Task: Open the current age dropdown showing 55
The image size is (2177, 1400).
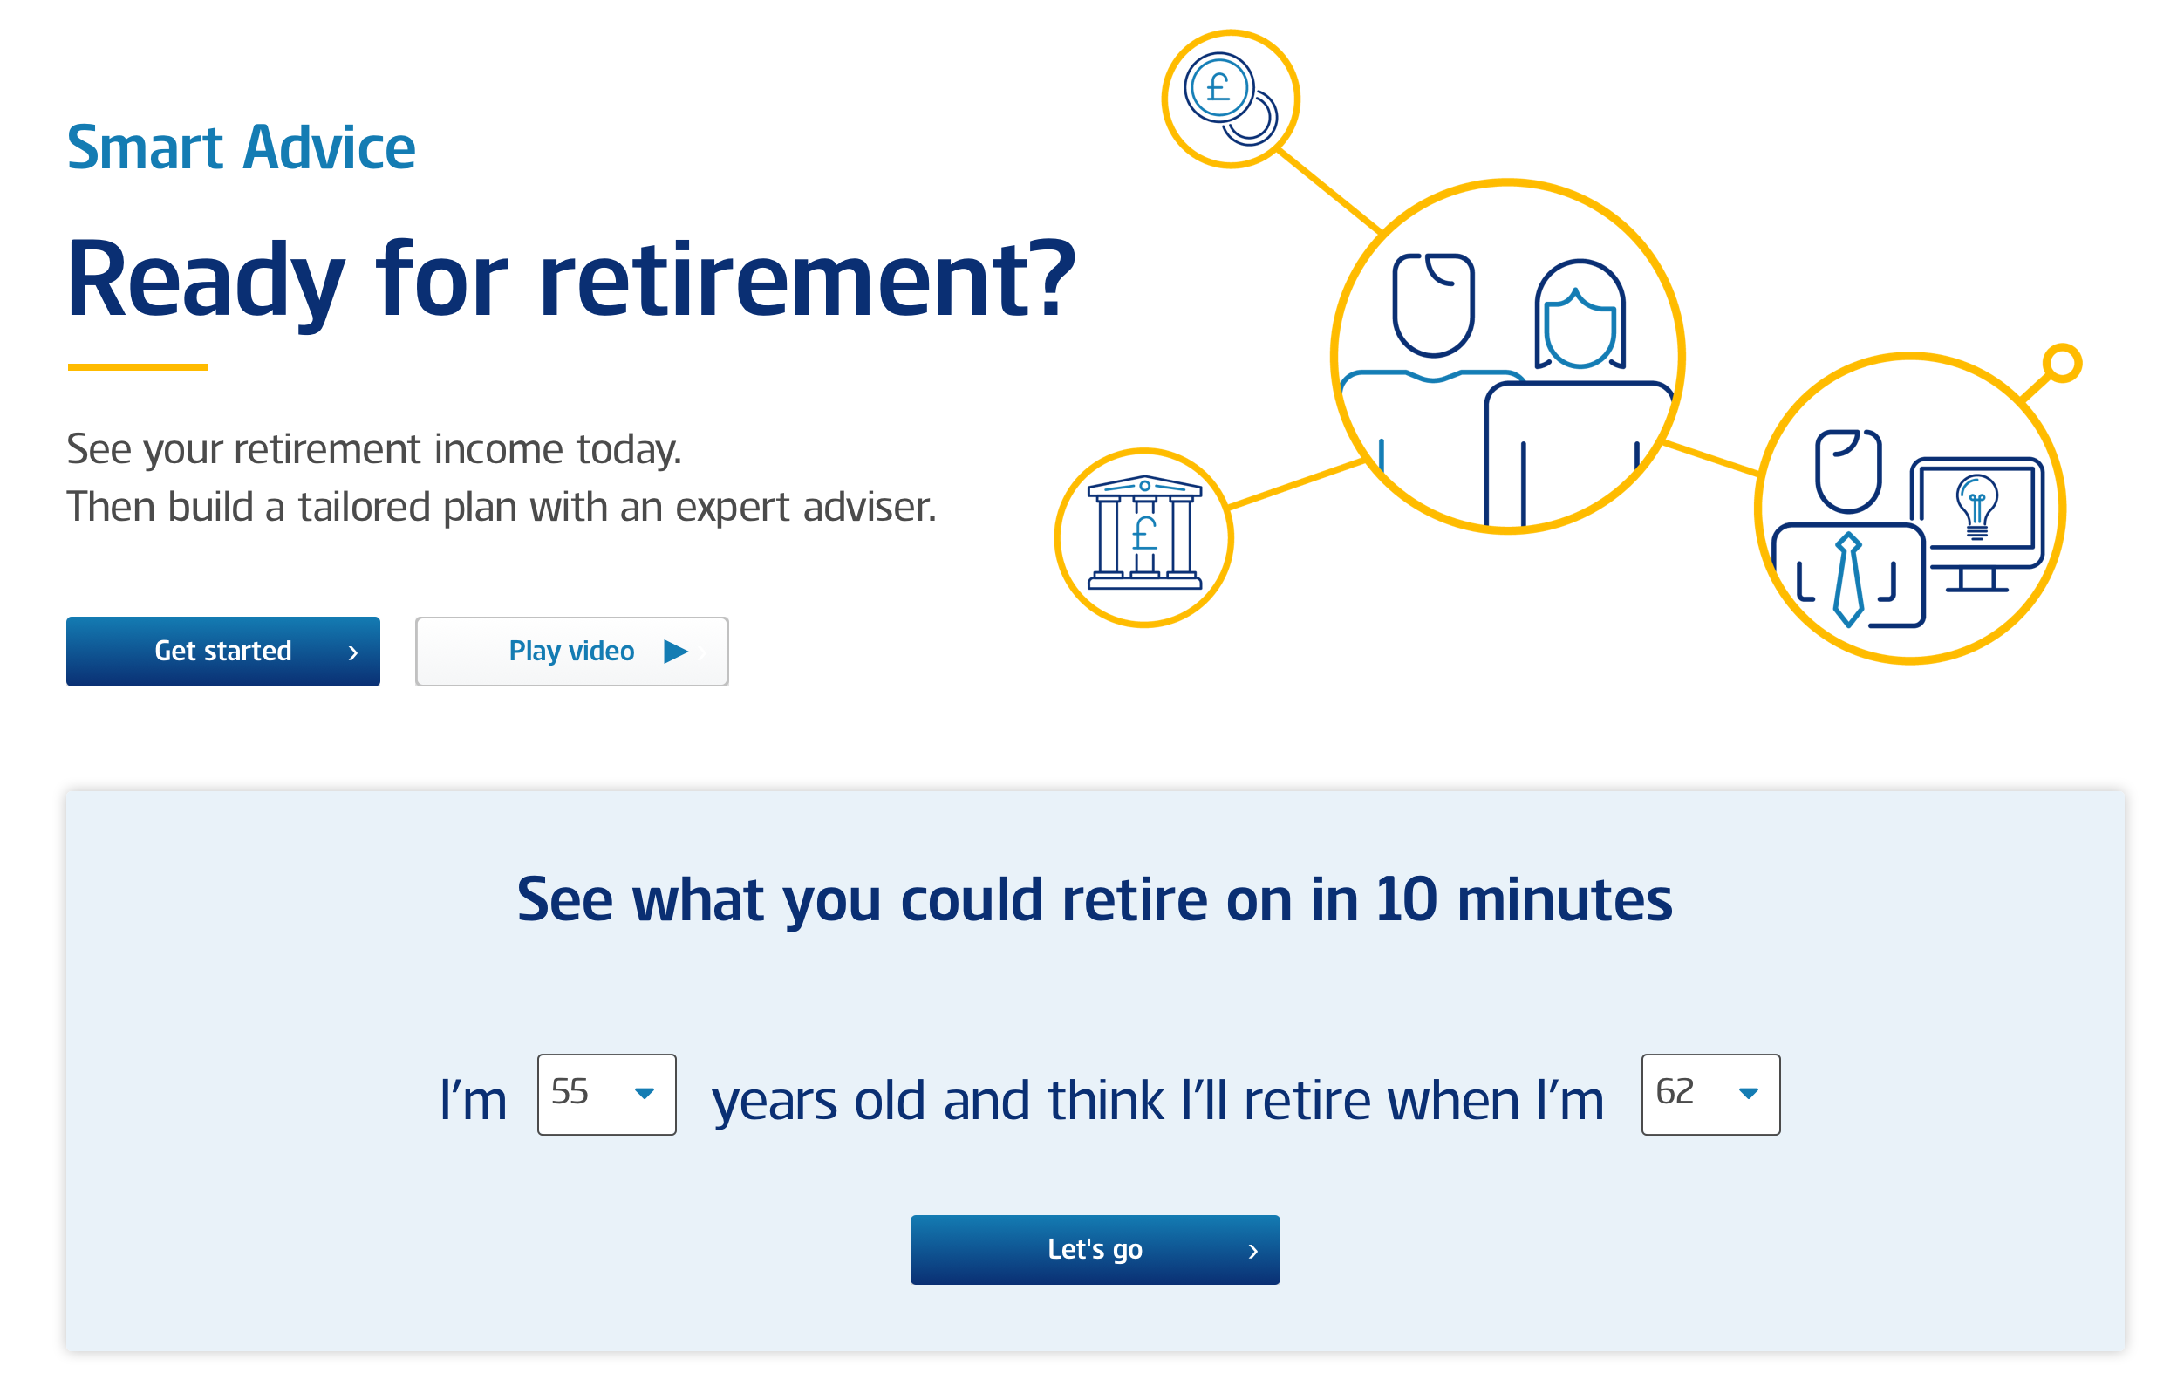Action: pyautogui.click(x=606, y=1094)
